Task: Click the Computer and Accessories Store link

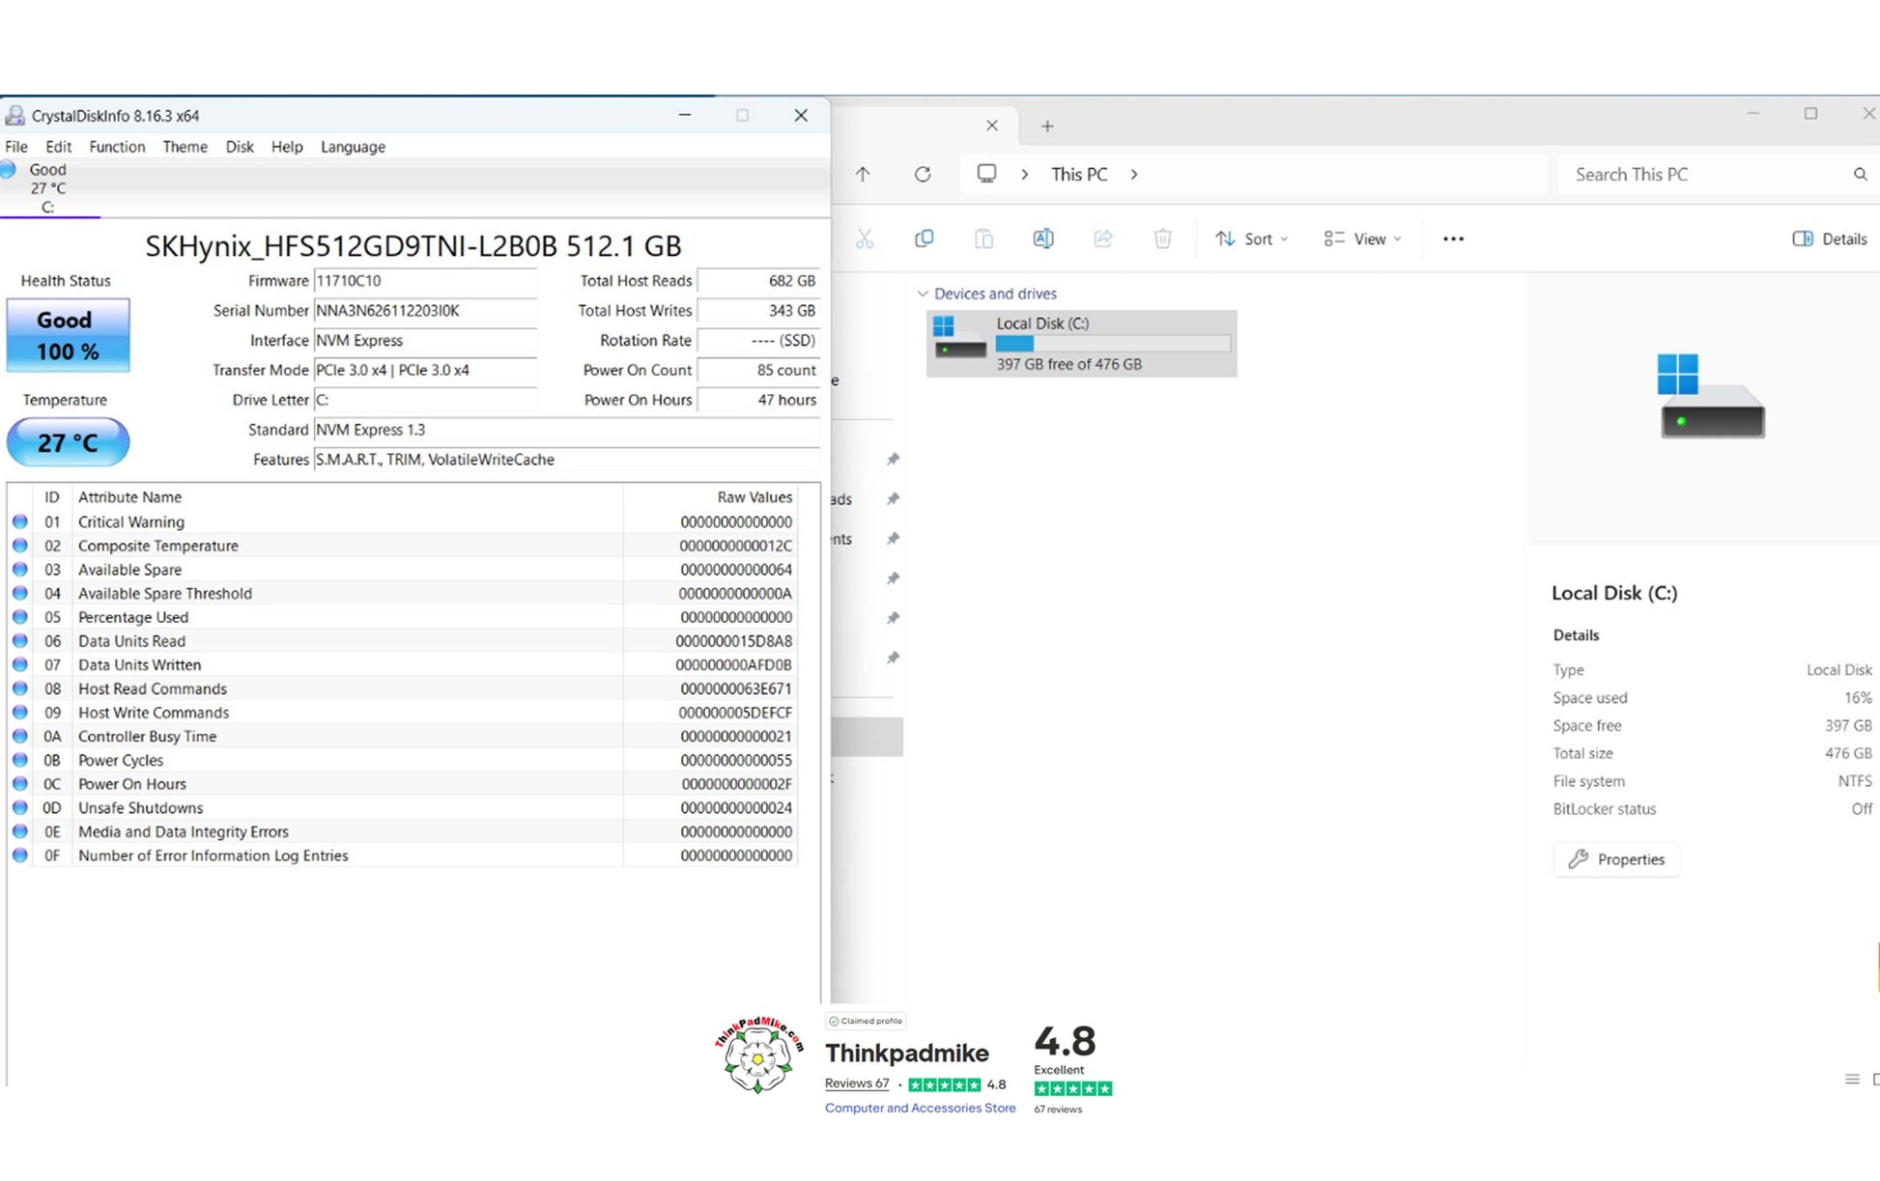Action: pos(920,1108)
